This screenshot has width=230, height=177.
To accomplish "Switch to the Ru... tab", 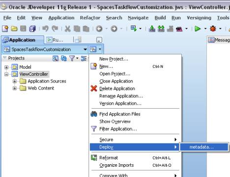I will click(x=55, y=40).
